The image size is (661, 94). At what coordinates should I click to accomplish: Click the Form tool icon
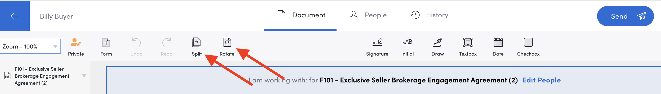(106, 42)
